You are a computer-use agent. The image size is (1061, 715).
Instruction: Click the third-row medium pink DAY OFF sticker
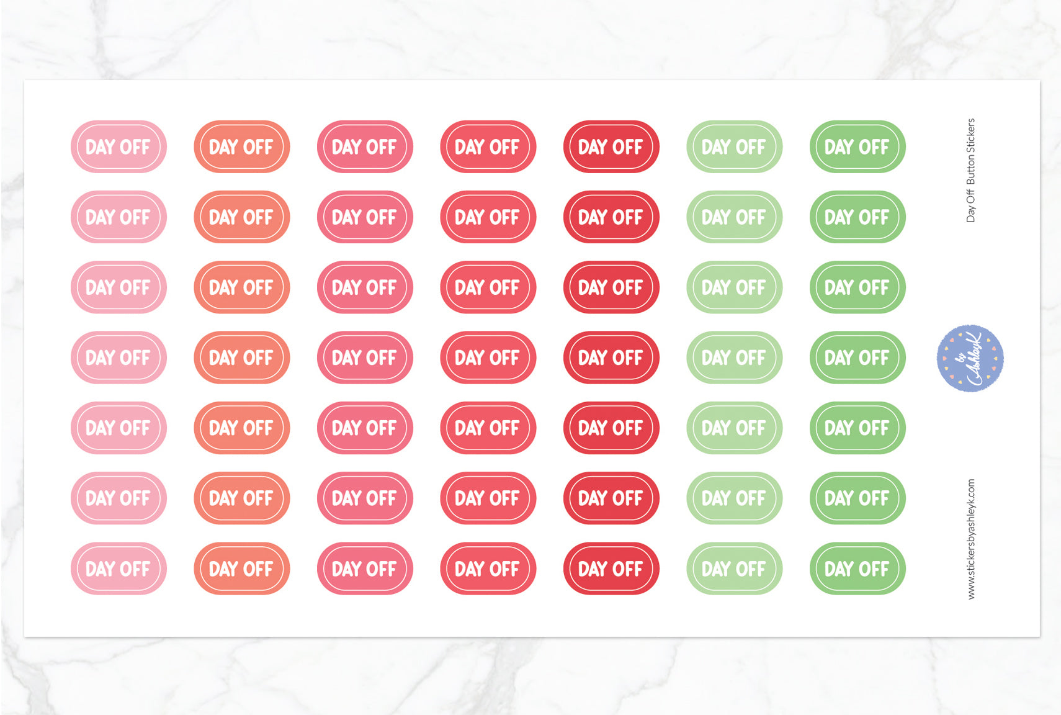click(x=364, y=287)
